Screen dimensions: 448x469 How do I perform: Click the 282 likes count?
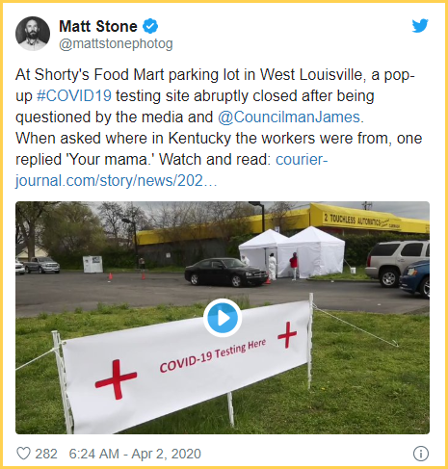click(46, 454)
